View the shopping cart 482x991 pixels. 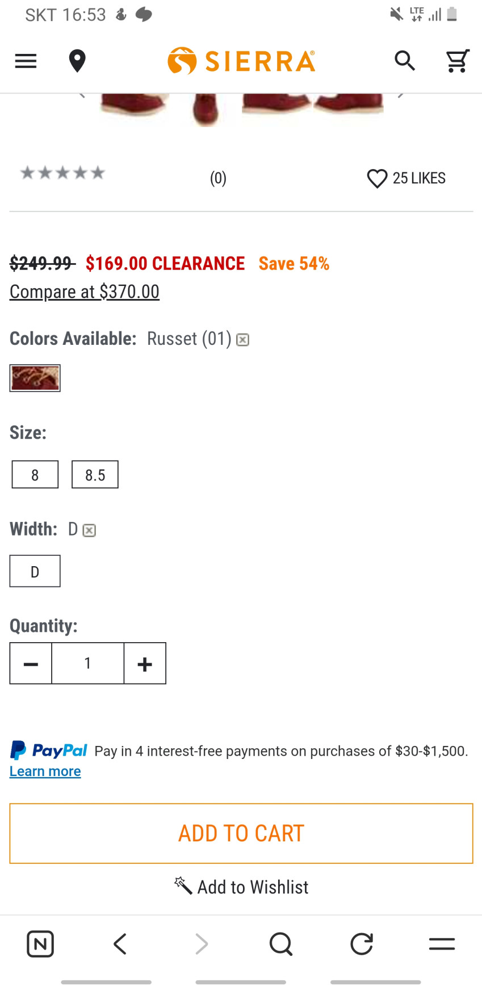click(457, 61)
